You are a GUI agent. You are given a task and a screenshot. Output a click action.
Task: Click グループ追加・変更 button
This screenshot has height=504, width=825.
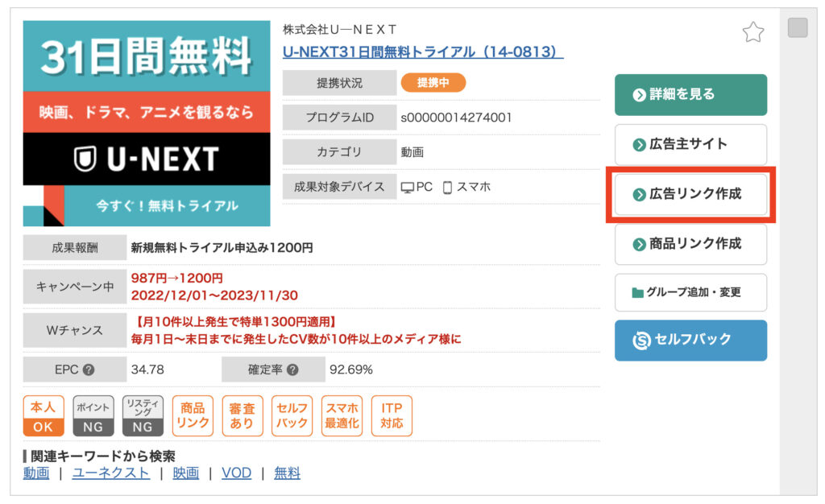click(690, 292)
